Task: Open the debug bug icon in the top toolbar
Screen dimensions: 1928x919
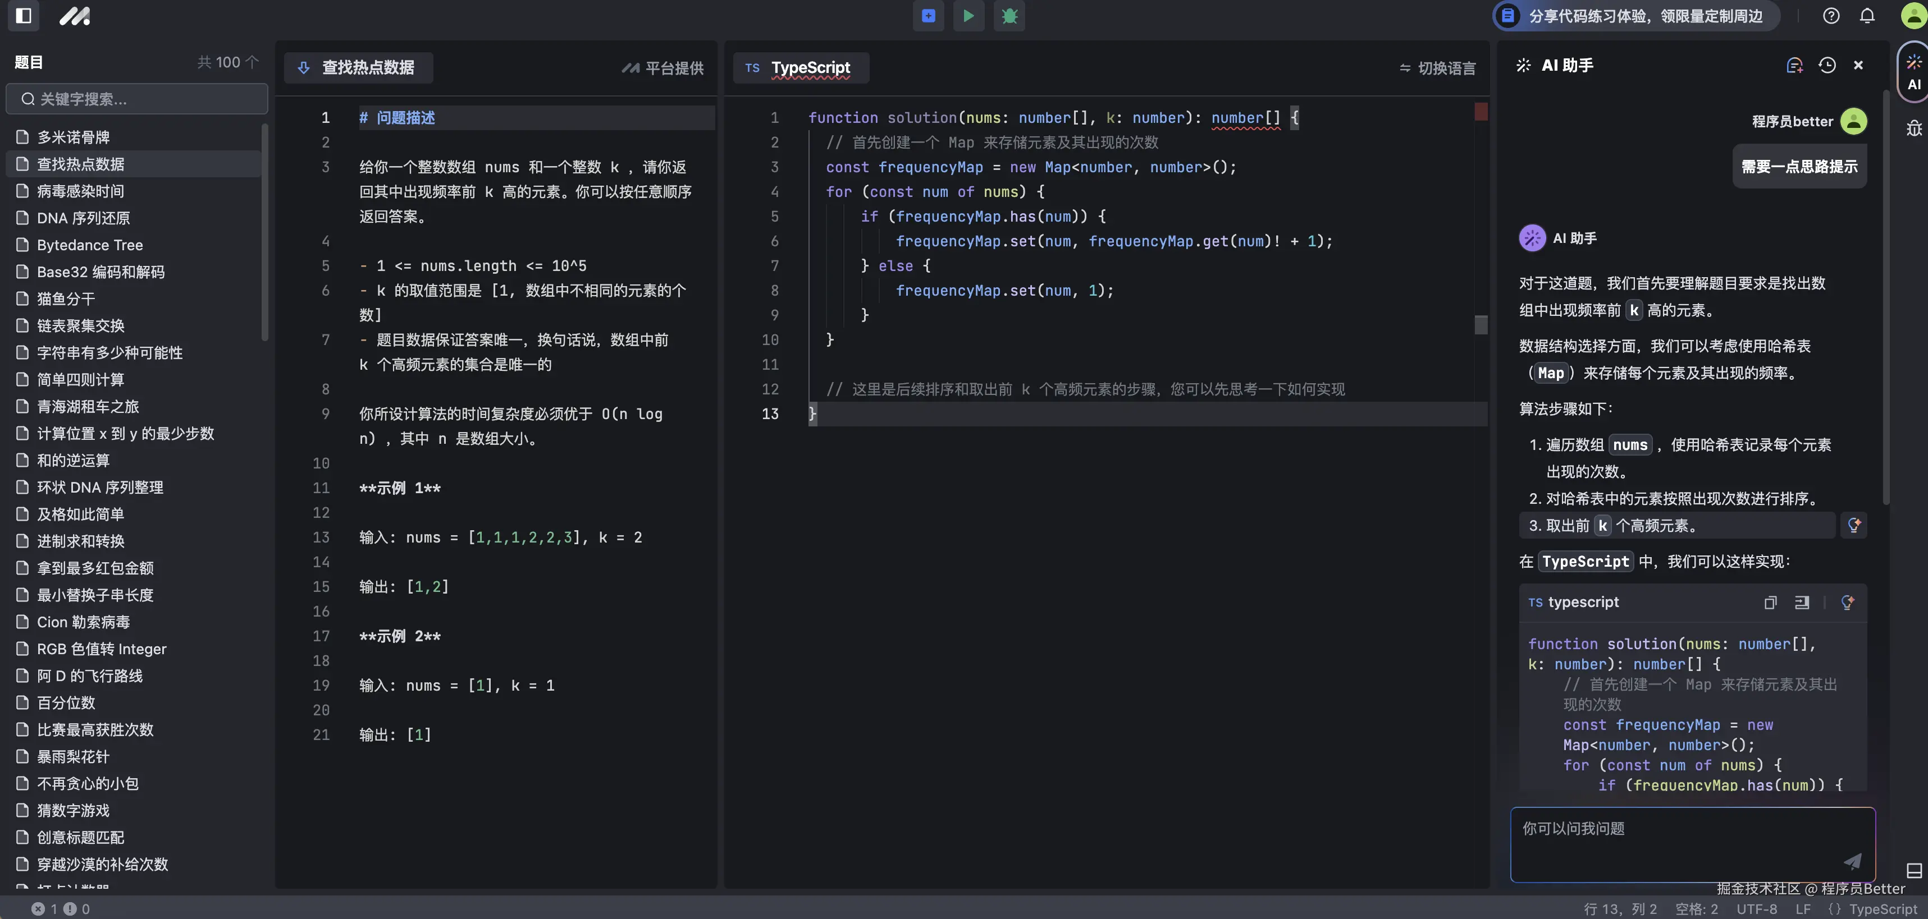Action: click(1009, 16)
